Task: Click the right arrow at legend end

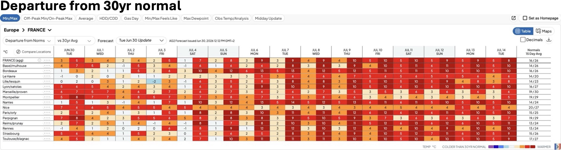Action: 558,147
